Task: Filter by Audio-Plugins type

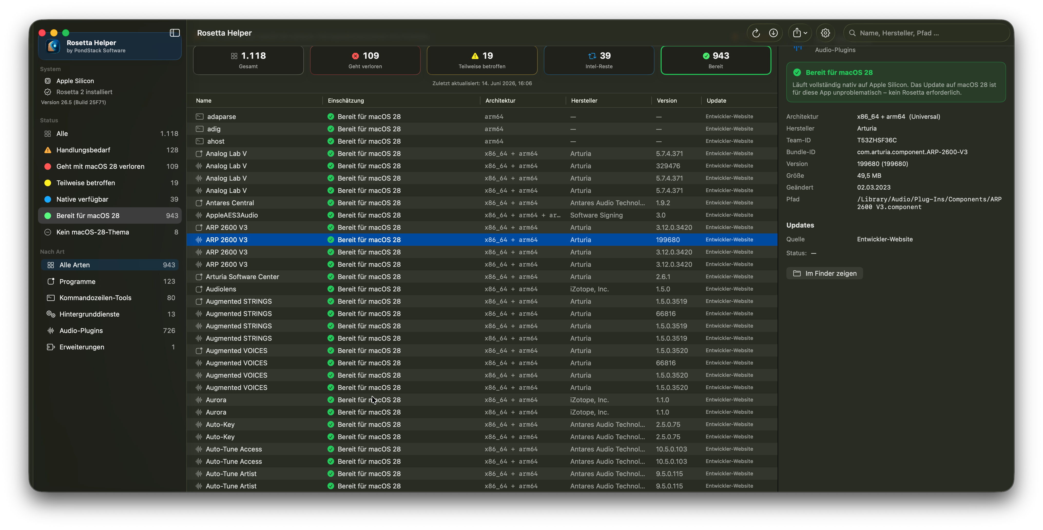Action: (x=110, y=330)
